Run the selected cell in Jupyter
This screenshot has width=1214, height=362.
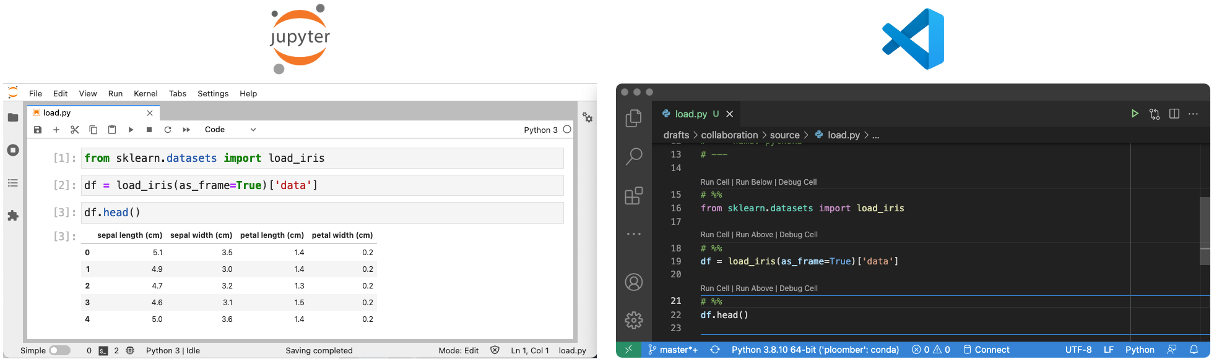pyautogui.click(x=131, y=130)
